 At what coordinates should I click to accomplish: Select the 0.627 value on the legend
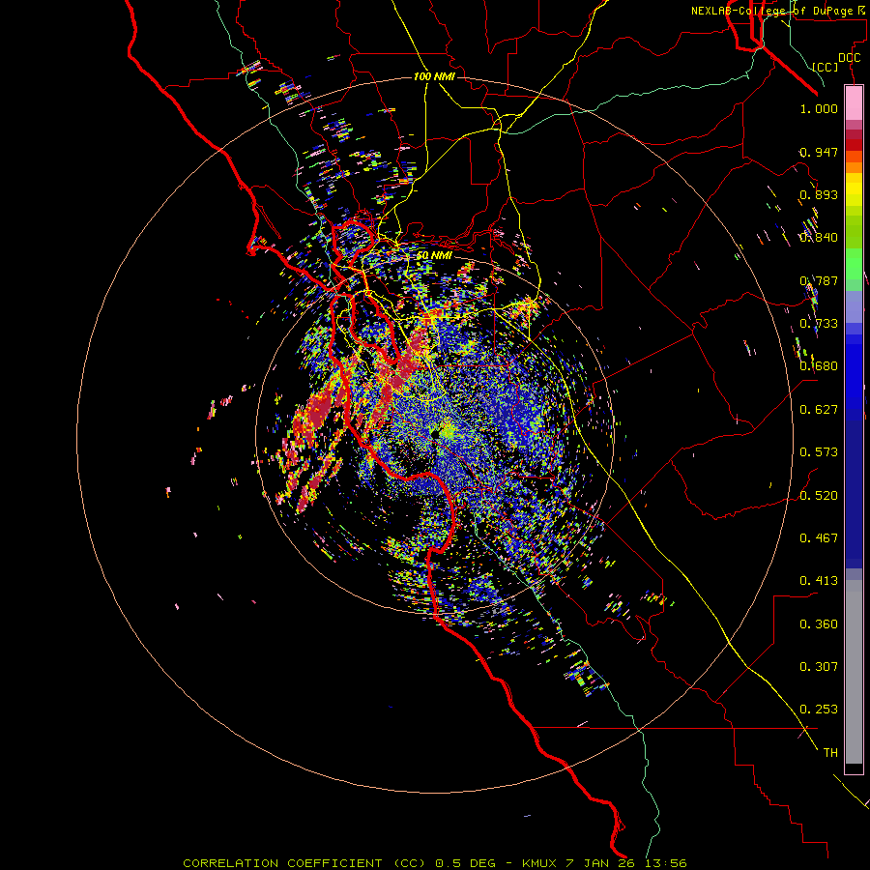[x=819, y=410]
